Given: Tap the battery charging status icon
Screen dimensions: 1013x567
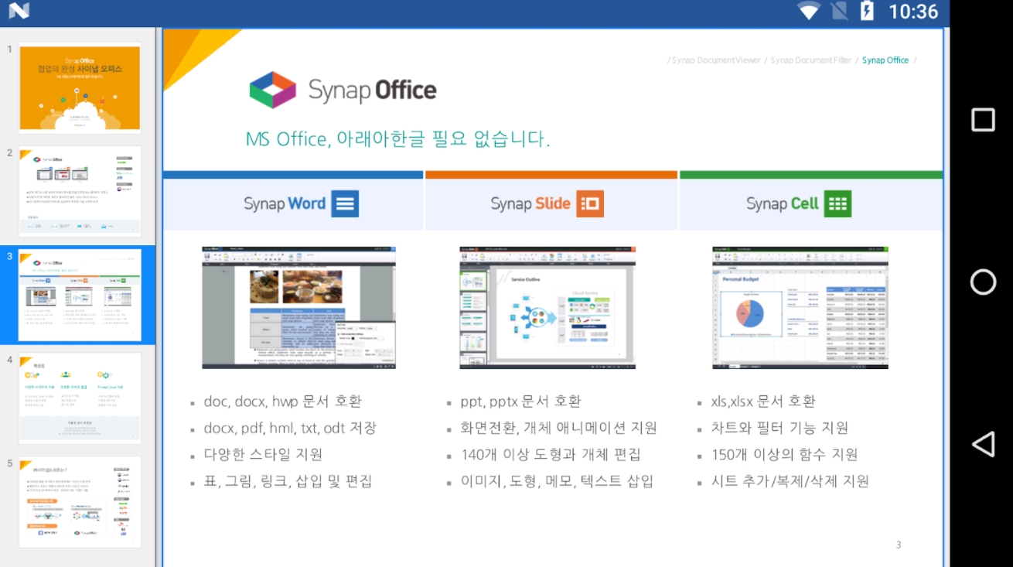Looking at the screenshot, I should tap(867, 11).
